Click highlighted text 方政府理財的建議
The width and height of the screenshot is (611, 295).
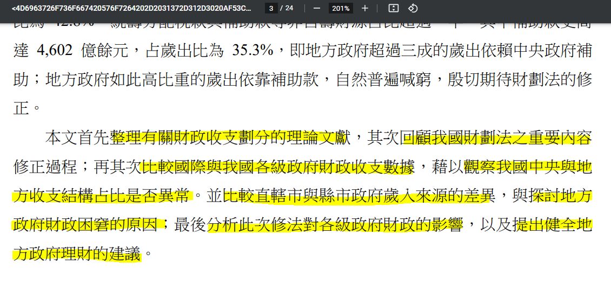(76, 253)
